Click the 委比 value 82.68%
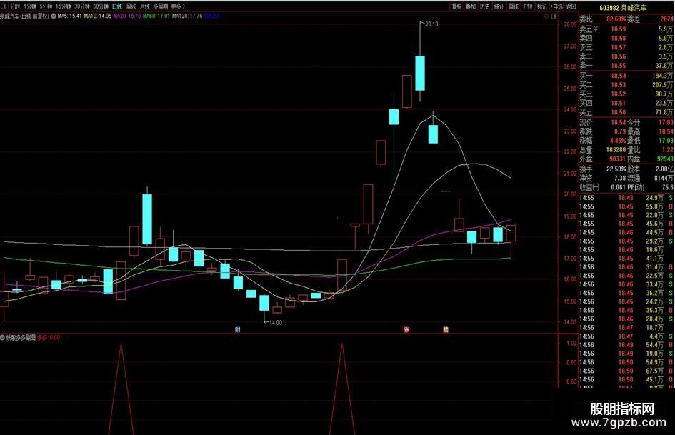 pos(616,19)
